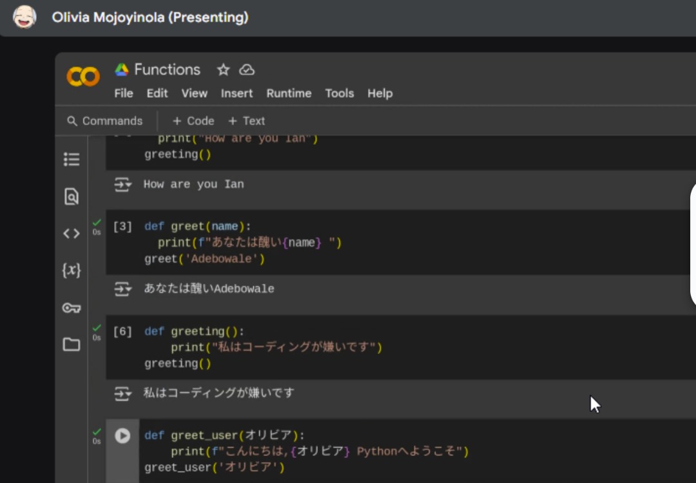Open the file browser sidebar
This screenshot has width=696, height=483.
coord(71,345)
